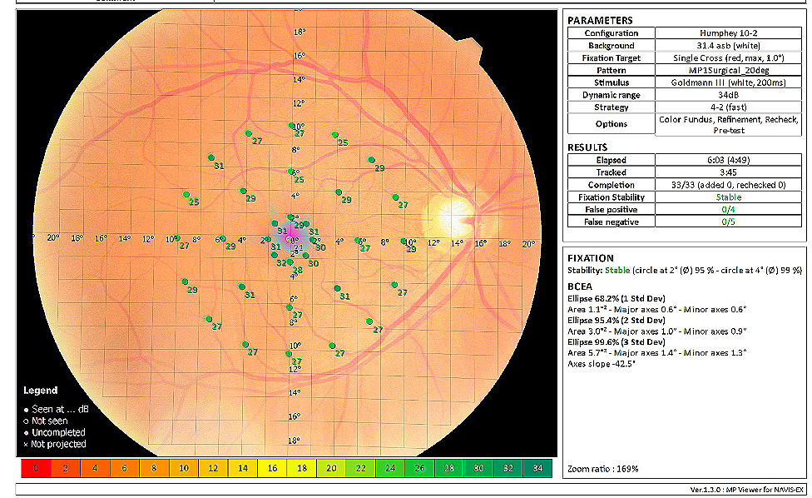Click the 'Not projected' legend entry
Viewport: 812px width, 498px height.
[54, 444]
